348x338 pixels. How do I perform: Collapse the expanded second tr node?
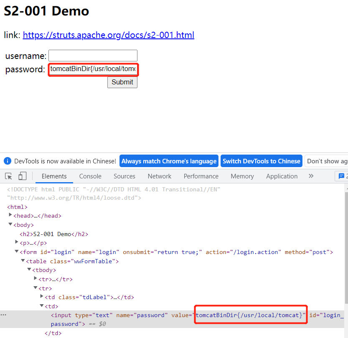tap(35, 287)
